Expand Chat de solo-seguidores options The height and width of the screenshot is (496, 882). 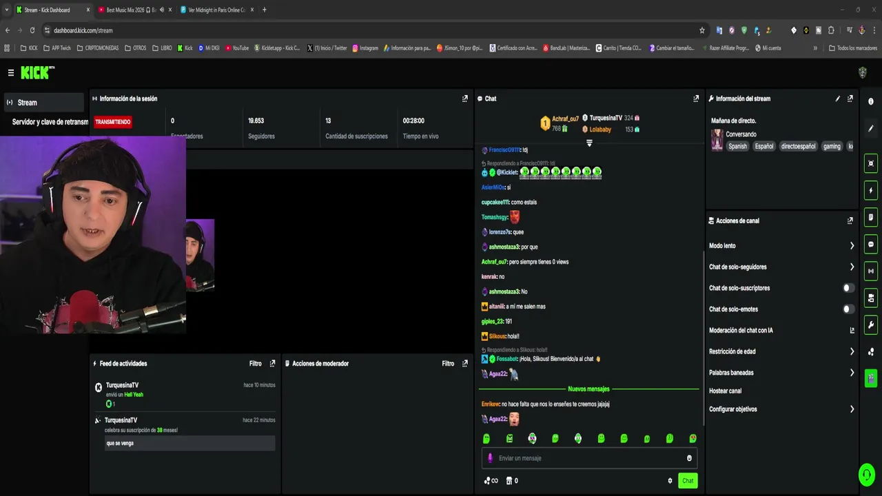tap(852, 267)
